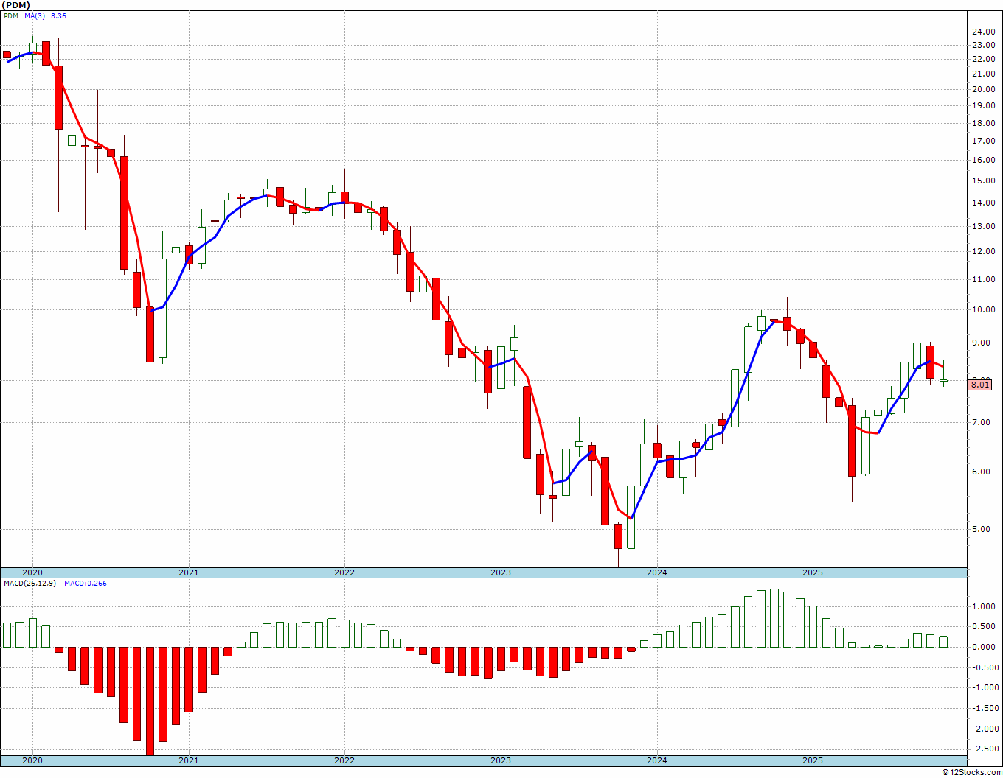Select the 19.00 price axis label

pyautogui.click(x=983, y=105)
